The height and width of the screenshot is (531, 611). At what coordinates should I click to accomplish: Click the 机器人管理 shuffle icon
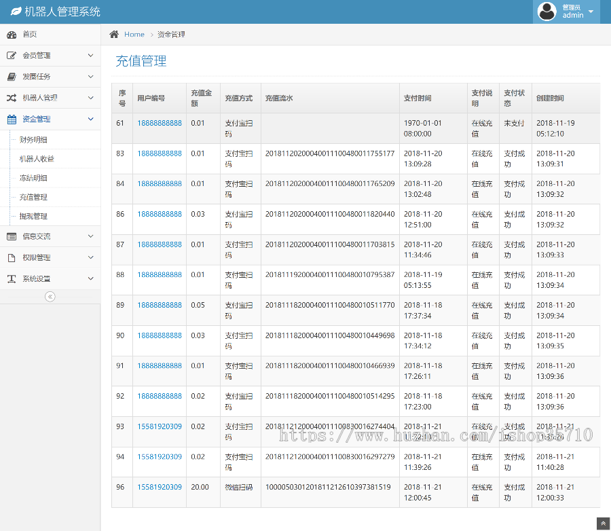(12, 98)
